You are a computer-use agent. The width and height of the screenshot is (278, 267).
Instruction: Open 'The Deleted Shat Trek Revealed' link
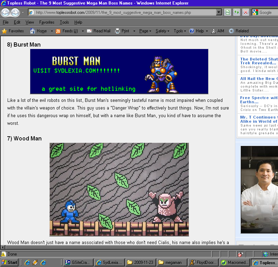point(259,61)
